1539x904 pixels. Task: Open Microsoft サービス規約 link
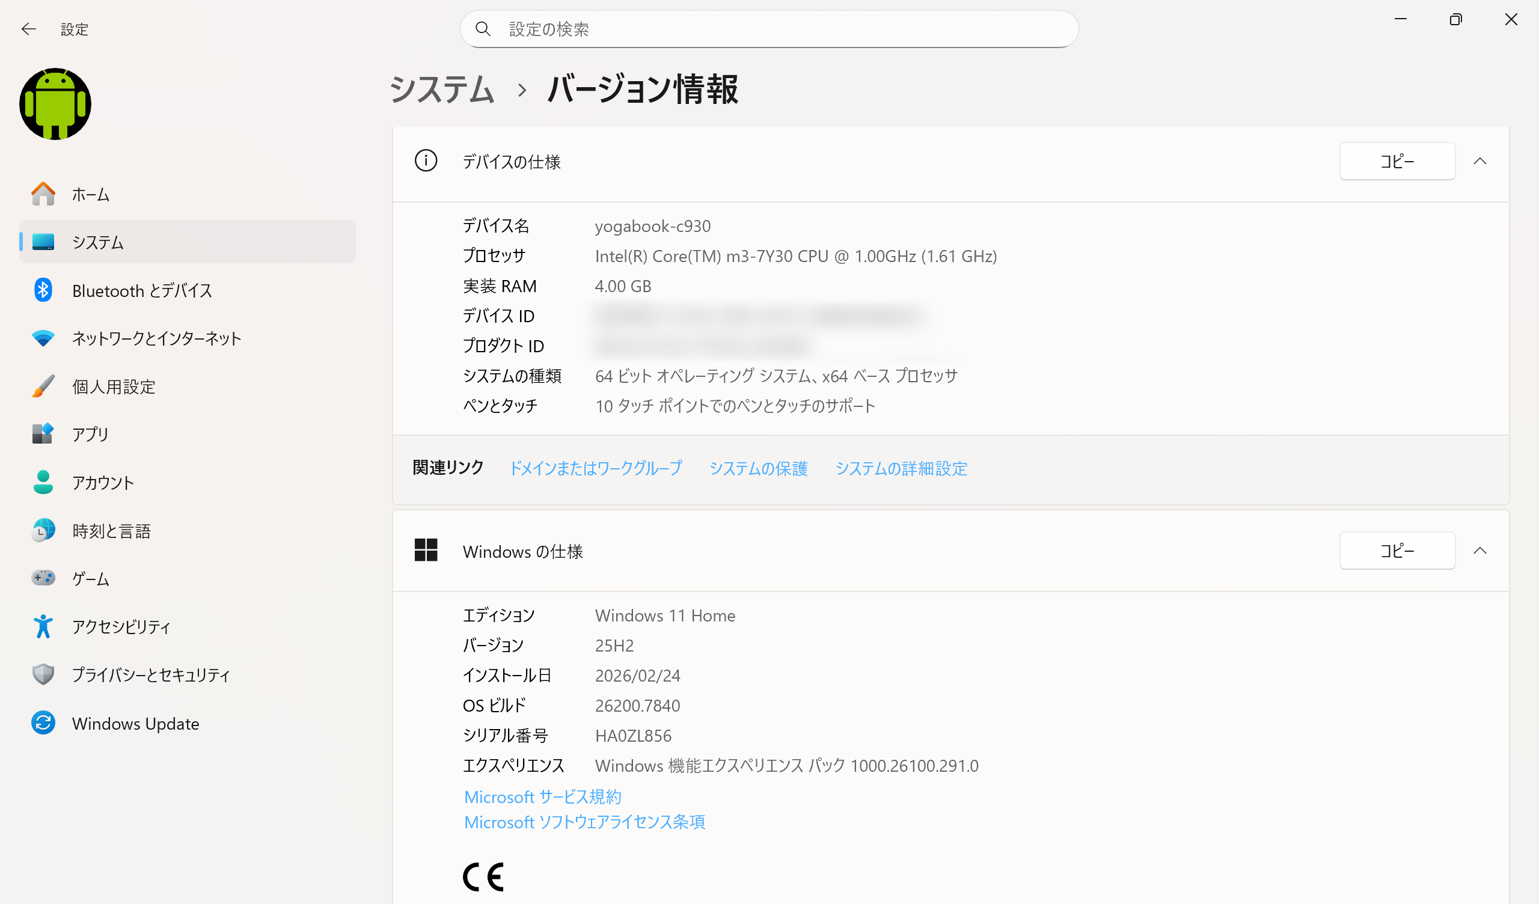tap(542, 797)
